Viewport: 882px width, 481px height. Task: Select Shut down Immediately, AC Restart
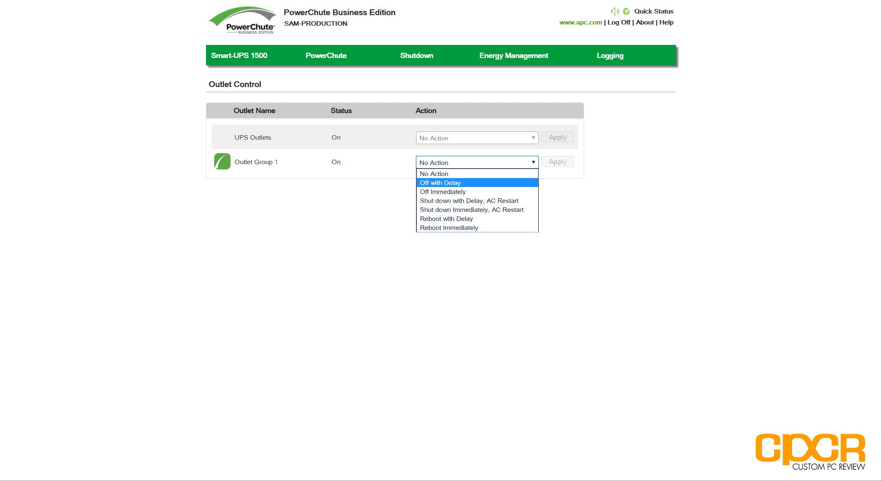tap(477, 210)
